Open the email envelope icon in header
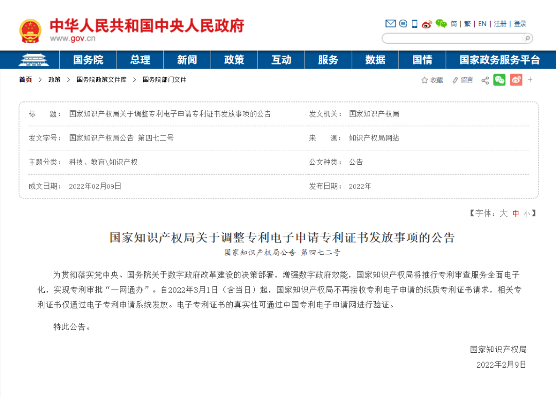Screen dimensions: 556x397 coord(390,24)
